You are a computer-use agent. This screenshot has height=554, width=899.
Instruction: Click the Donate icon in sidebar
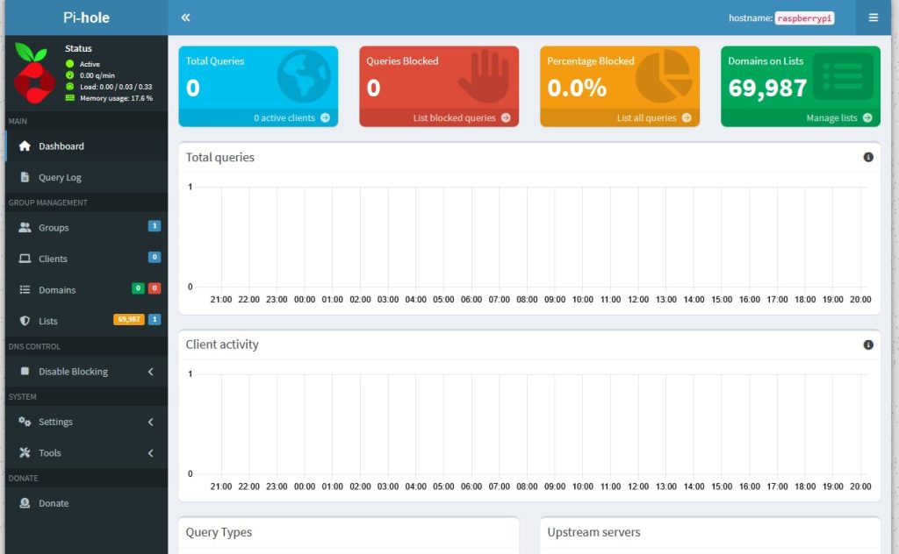point(25,504)
